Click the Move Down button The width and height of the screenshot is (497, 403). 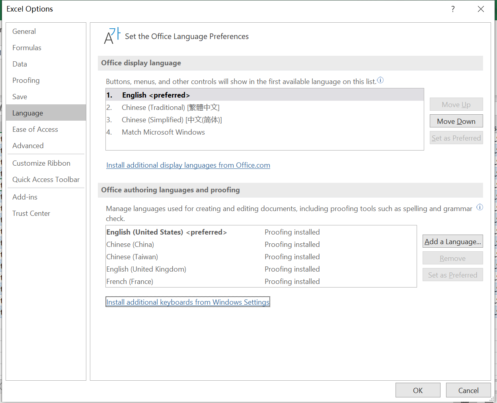tap(456, 121)
